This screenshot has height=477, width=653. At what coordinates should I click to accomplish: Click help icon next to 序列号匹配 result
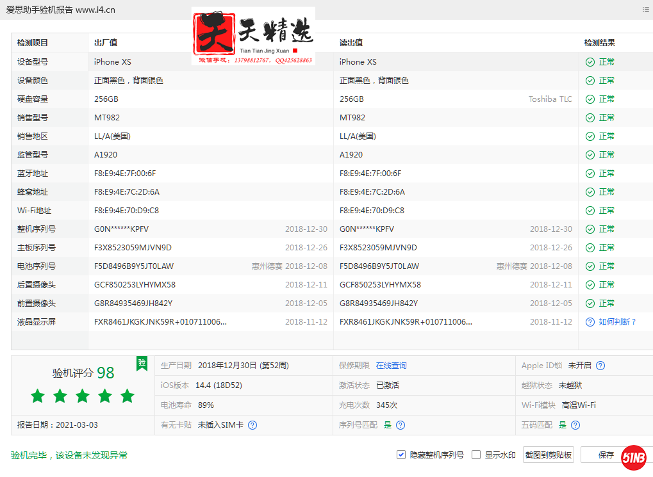click(x=401, y=425)
